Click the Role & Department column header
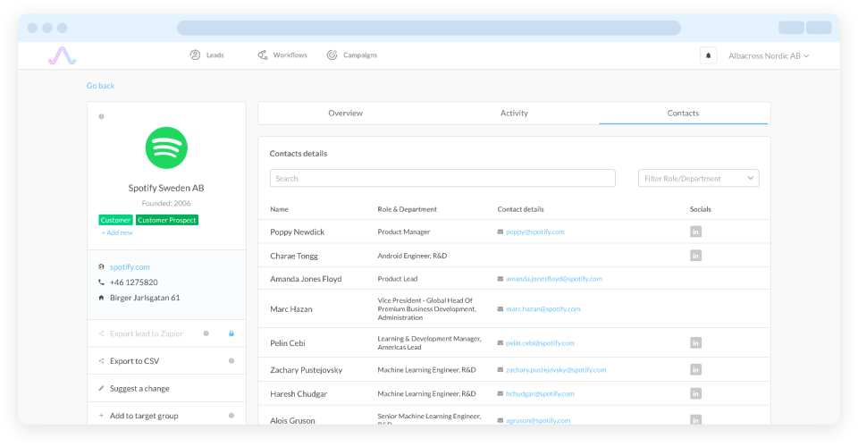This screenshot has width=858, height=447. pyautogui.click(x=408, y=209)
